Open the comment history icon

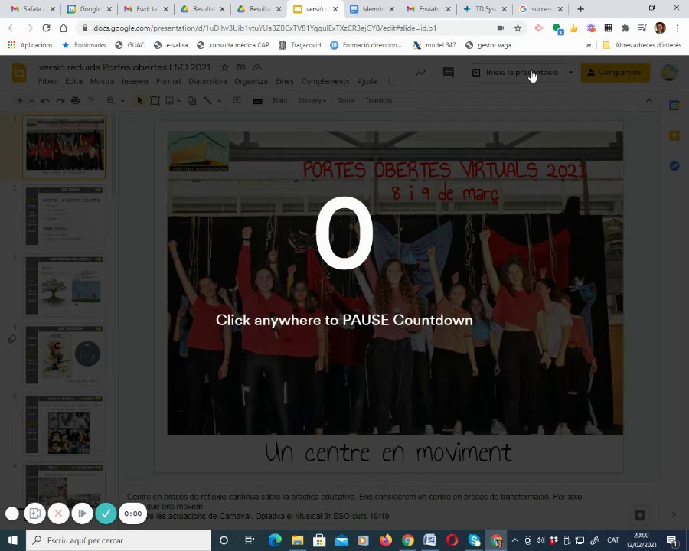pyautogui.click(x=448, y=73)
